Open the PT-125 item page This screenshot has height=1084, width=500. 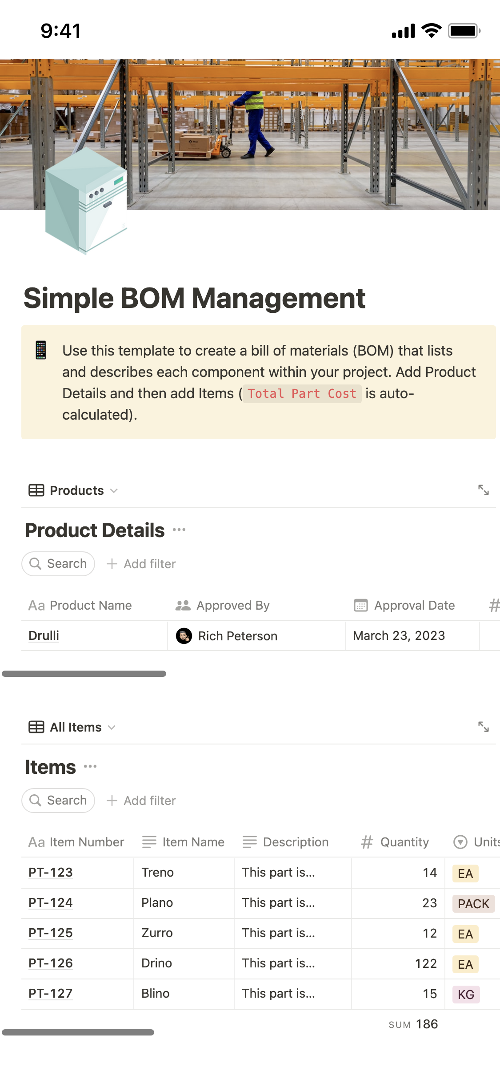click(51, 933)
